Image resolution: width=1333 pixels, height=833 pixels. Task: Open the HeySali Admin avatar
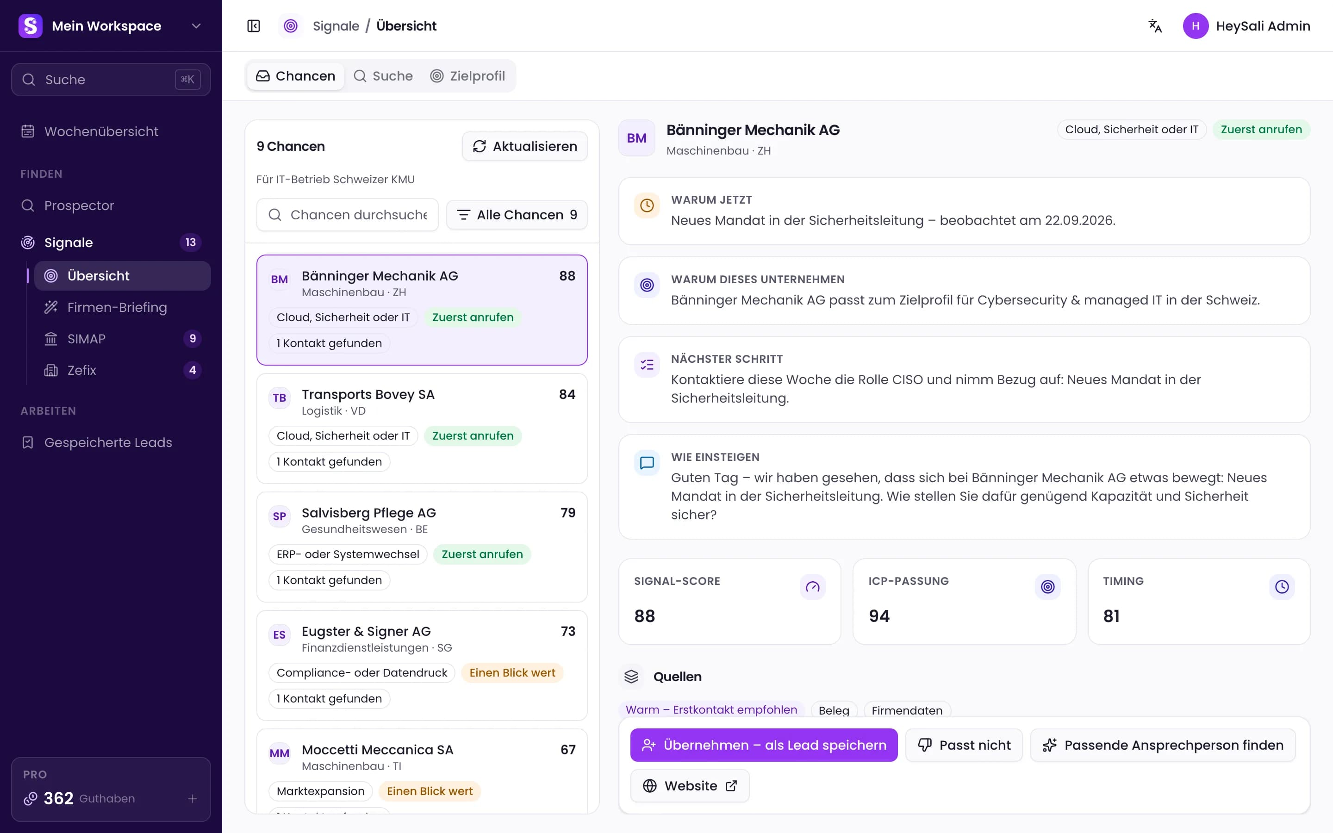click(1195, 26)
